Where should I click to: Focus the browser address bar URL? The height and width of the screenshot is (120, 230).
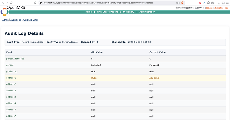pos(98,3)
